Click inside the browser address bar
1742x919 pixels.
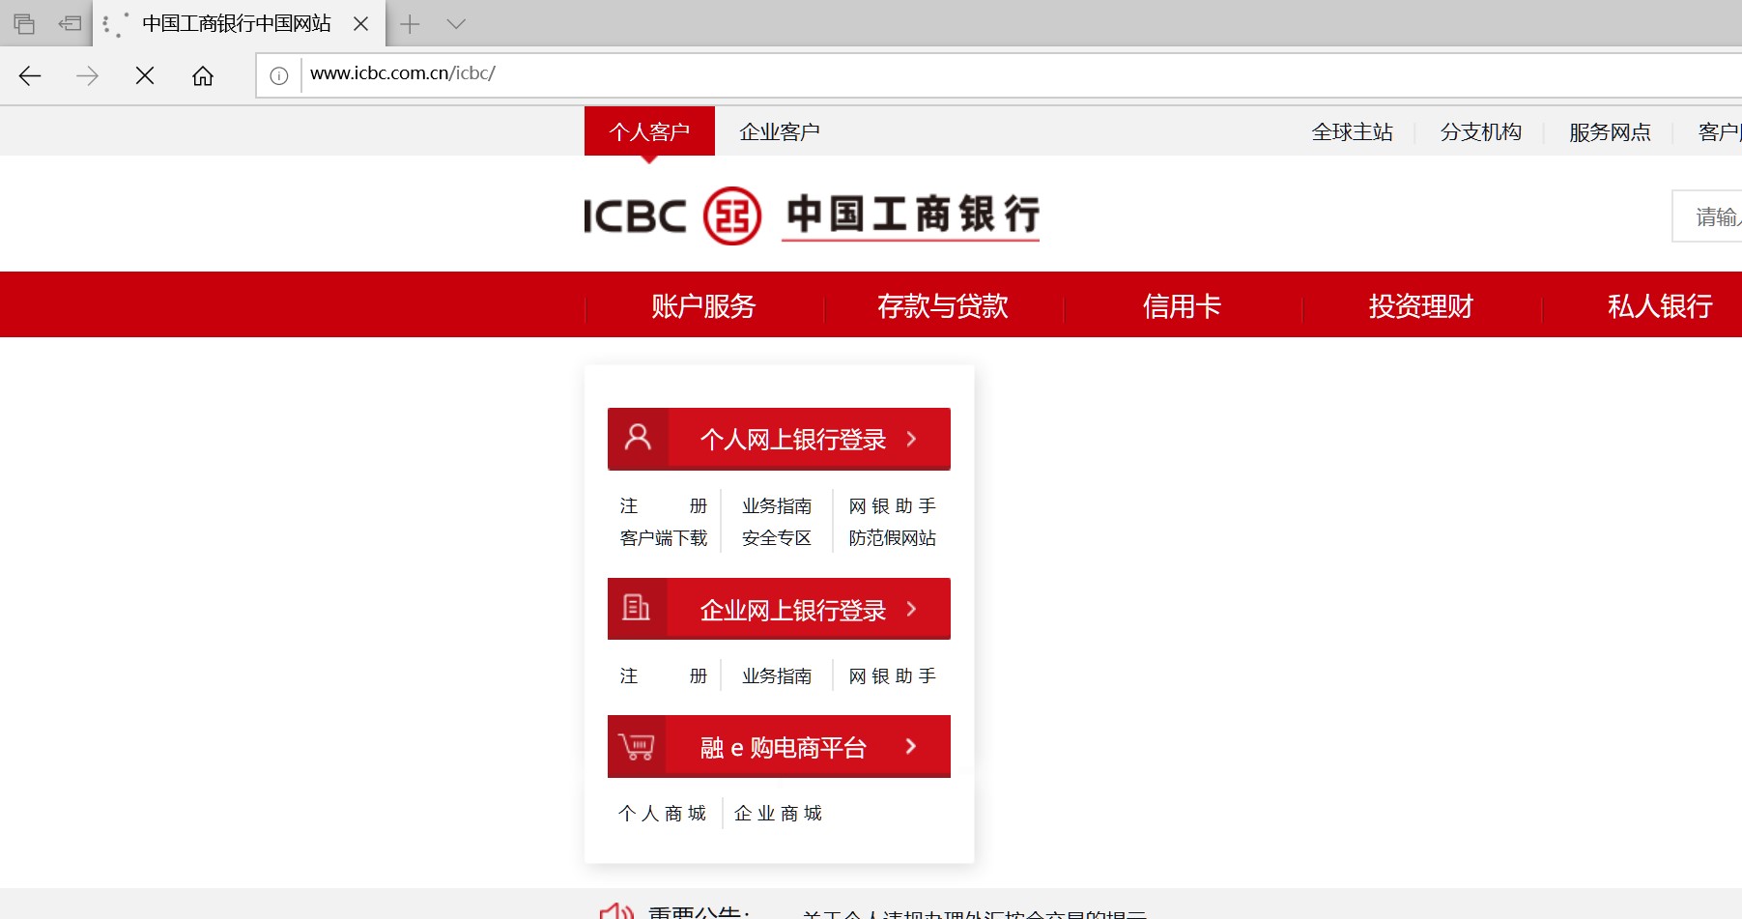click(x=676, y=74)
